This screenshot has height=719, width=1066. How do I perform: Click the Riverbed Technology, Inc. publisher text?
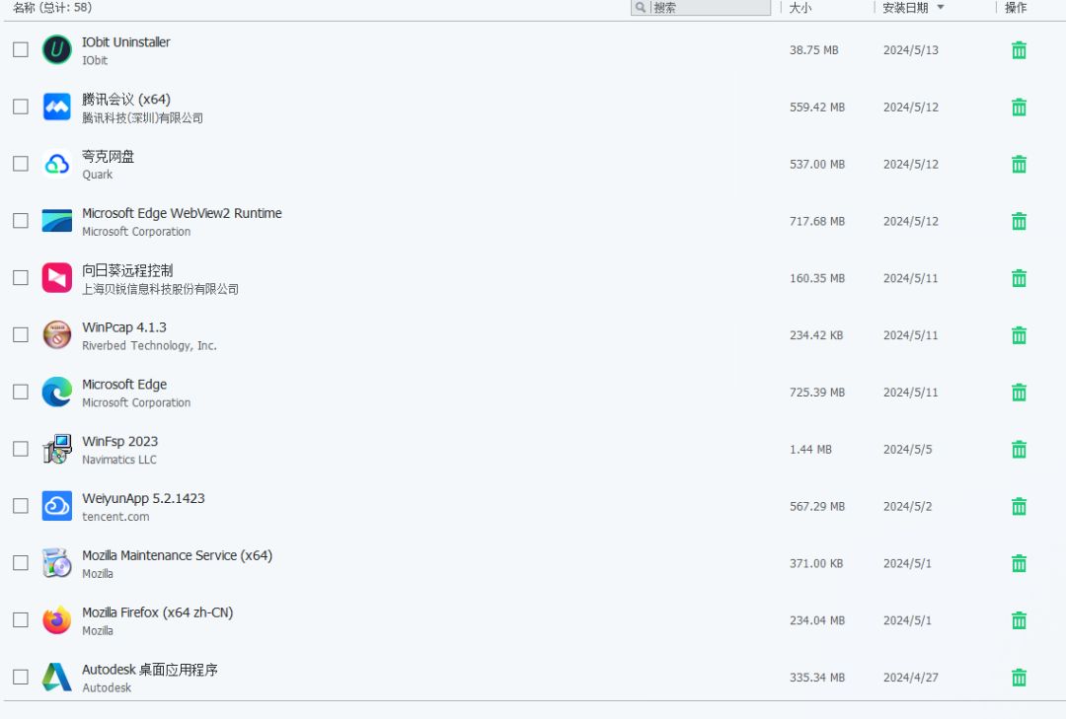point(149,346)
